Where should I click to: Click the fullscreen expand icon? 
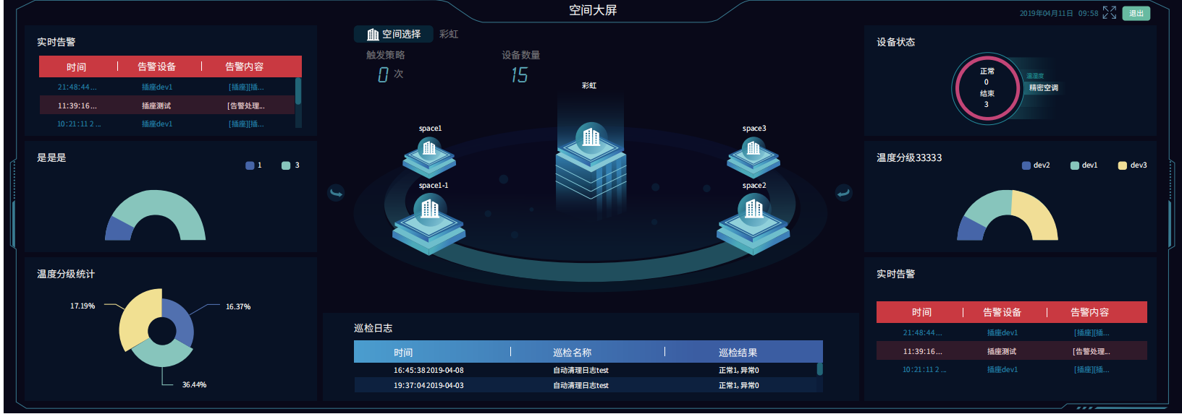click(1109, 13)
